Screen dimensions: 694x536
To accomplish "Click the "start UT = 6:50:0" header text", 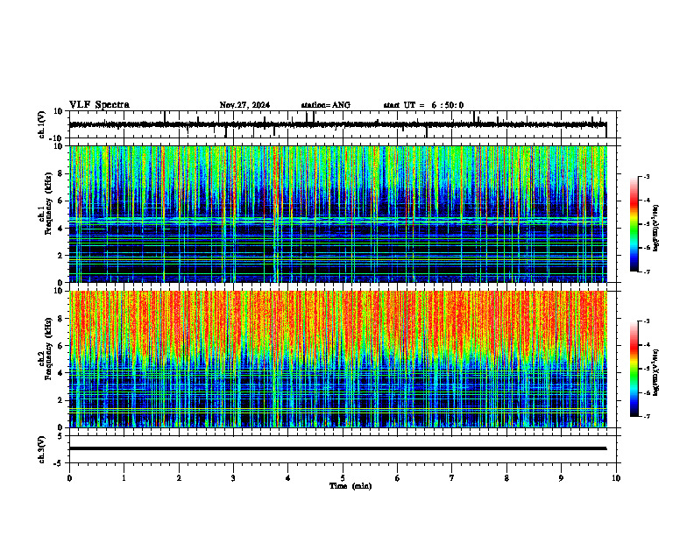I will point(423,105).
